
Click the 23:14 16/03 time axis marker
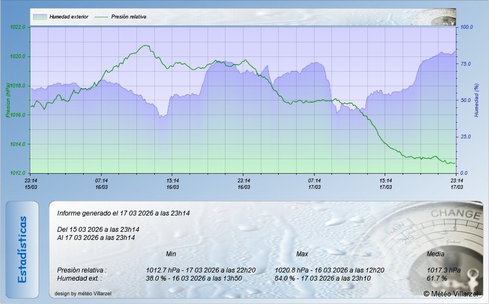[x=243, y=183]
